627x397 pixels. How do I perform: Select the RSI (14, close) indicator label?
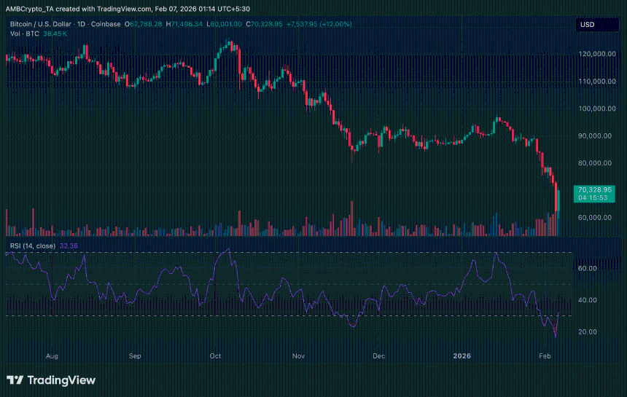tap(32, 245)
